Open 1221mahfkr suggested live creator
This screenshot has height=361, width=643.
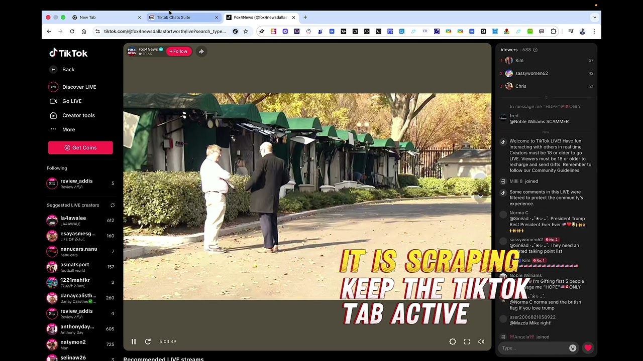[x=80, y=283]
